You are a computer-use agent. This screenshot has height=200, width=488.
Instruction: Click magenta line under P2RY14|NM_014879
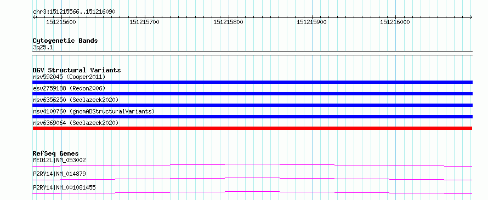[252, 179]
